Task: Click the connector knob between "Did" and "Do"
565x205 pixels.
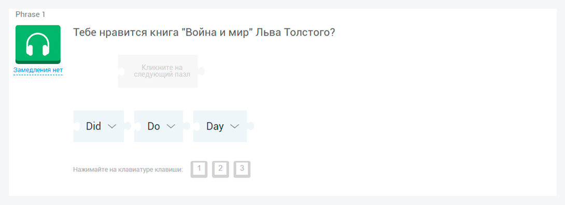Action: click(128, 127)
